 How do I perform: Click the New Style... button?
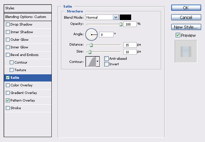[x=186, y=27]
